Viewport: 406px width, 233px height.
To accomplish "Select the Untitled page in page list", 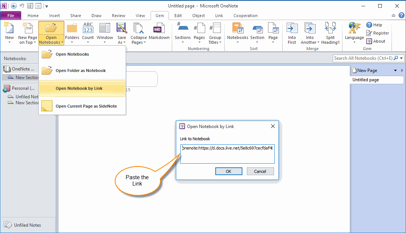I will pos(377,80).
